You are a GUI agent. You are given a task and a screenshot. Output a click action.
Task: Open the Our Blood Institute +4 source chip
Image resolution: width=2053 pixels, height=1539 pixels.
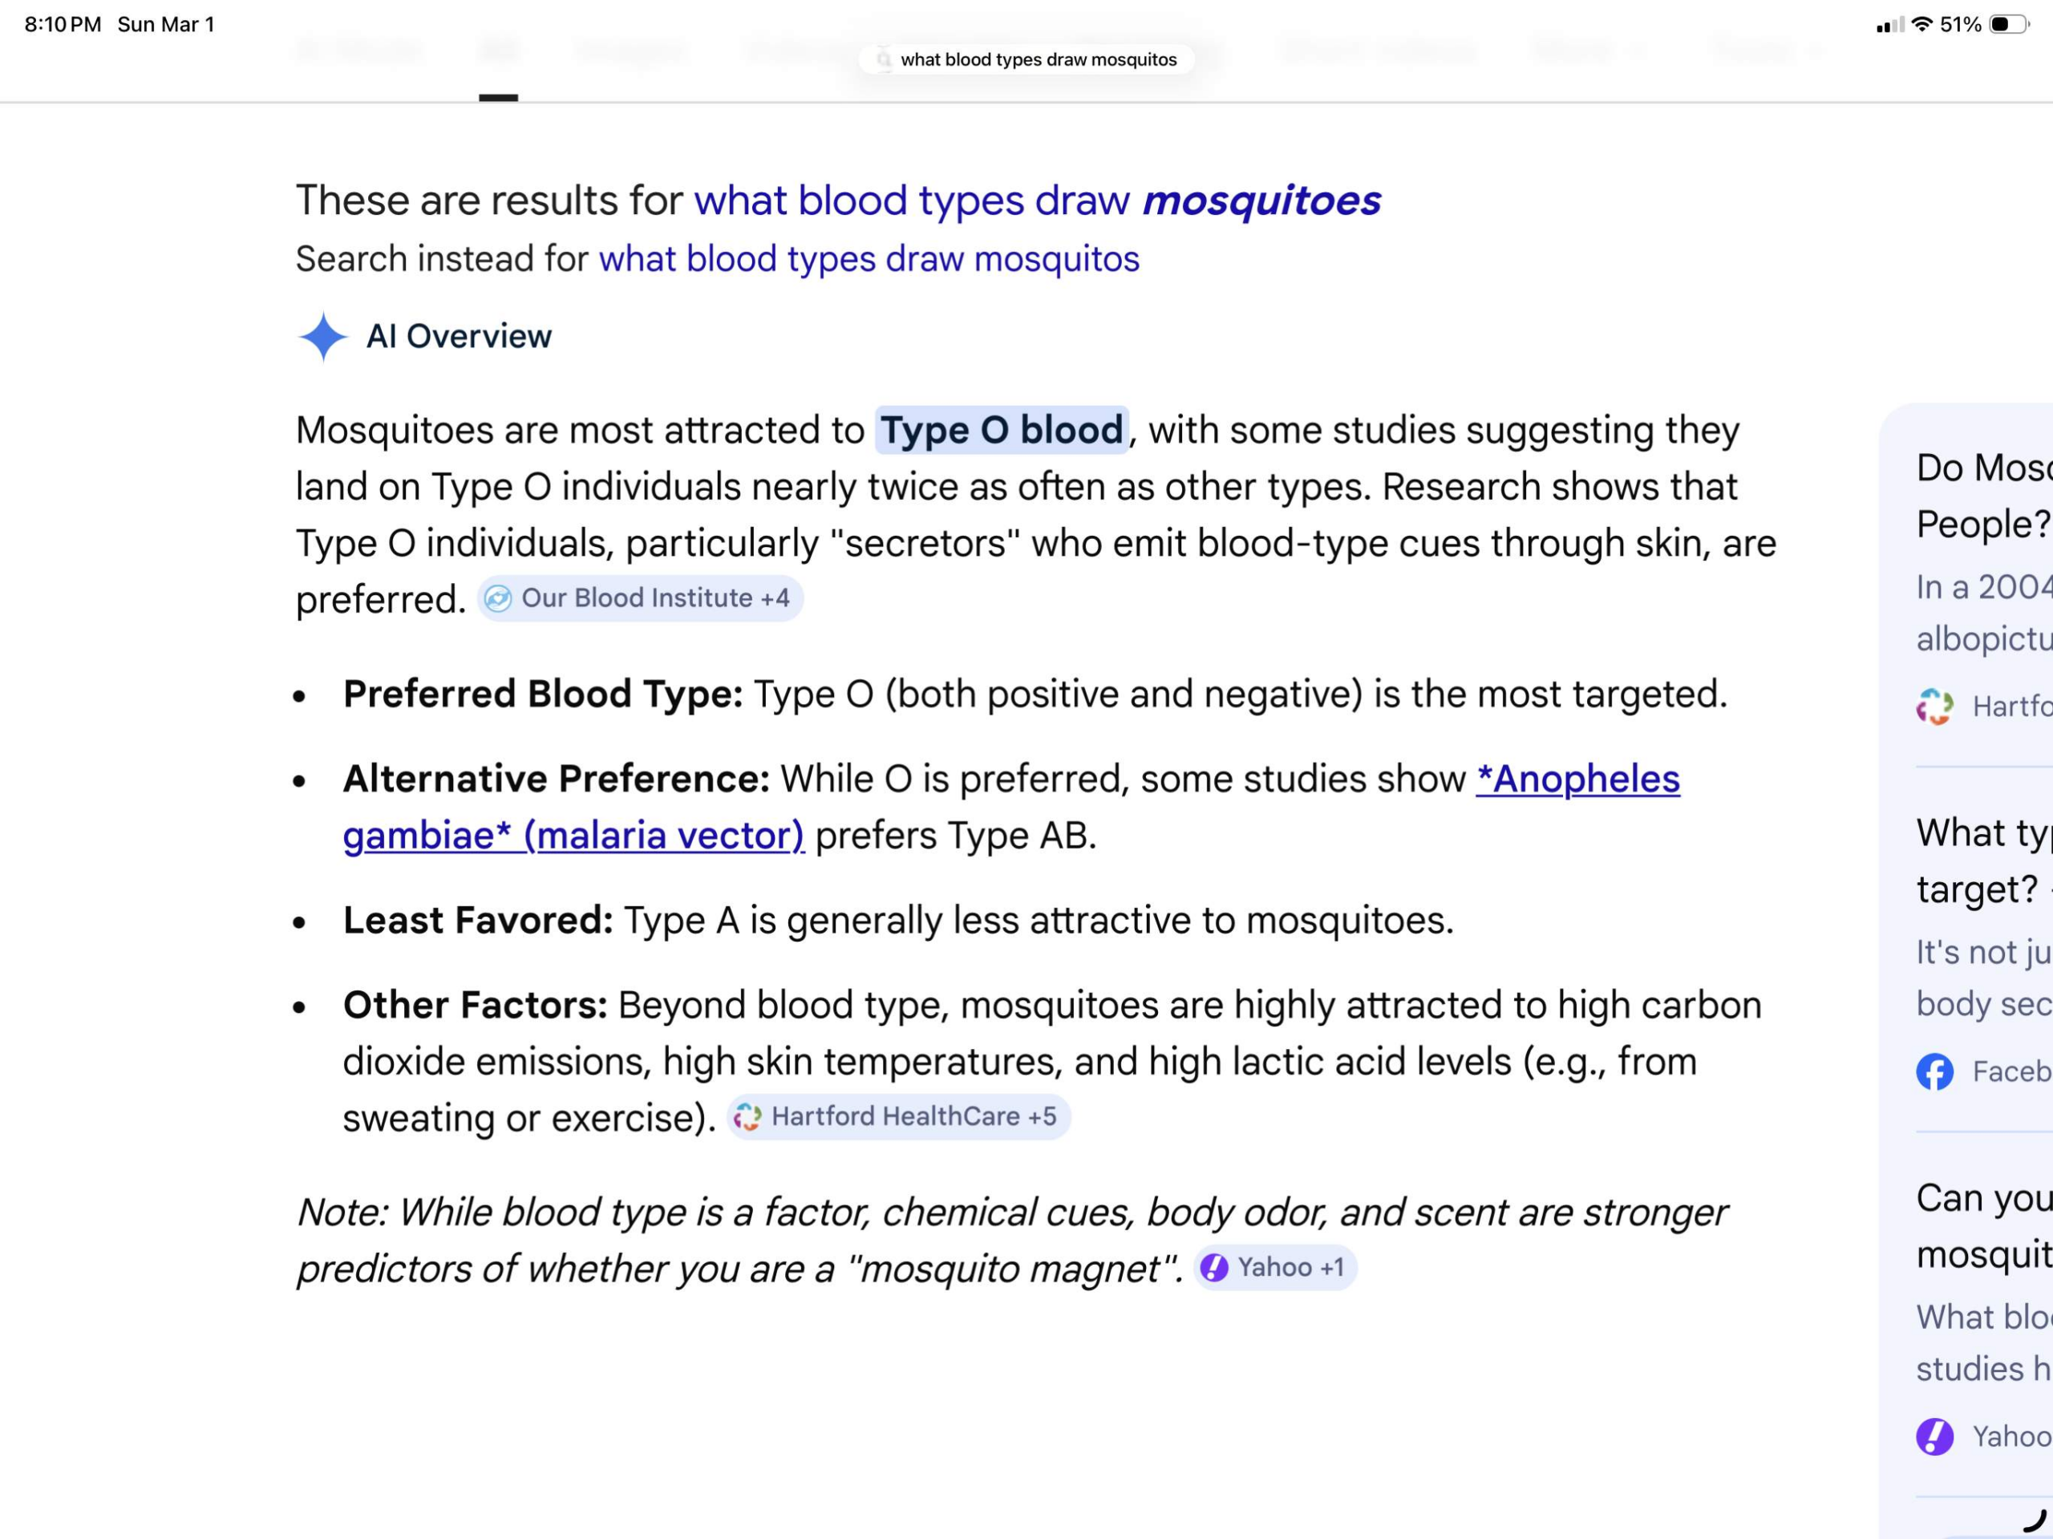click(x=641, y=597)
